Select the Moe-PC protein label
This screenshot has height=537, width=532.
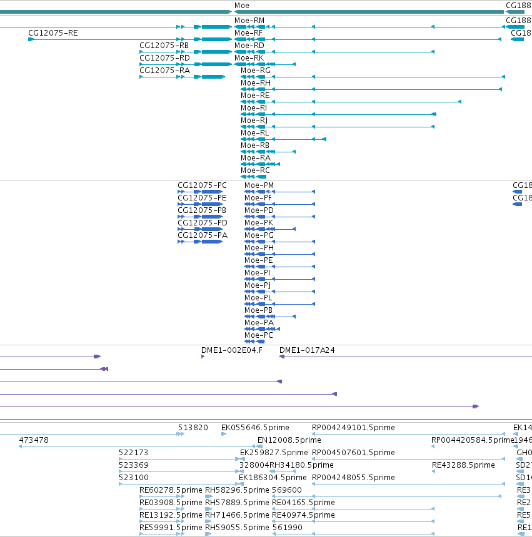(259, 335)
